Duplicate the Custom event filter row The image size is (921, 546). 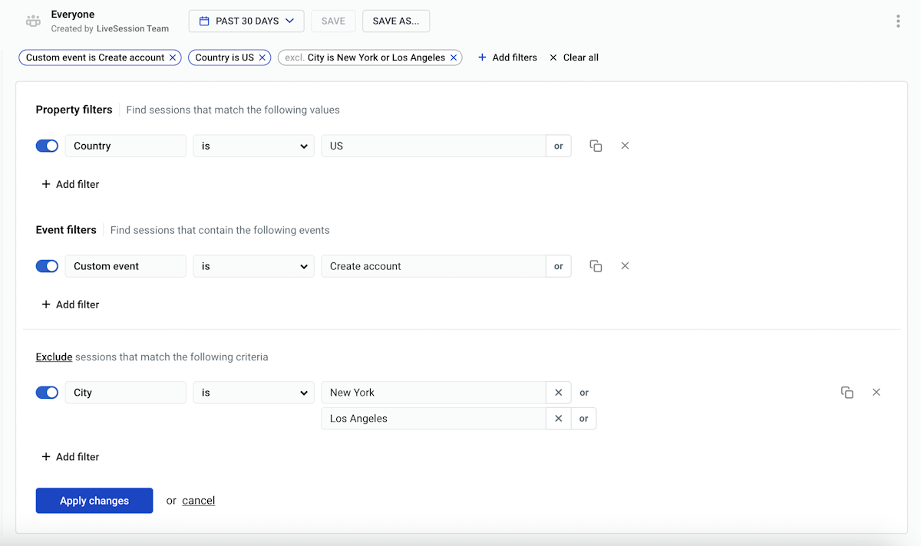[x=596, y=266]
